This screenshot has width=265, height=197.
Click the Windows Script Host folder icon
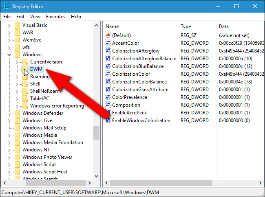[17, 172]
